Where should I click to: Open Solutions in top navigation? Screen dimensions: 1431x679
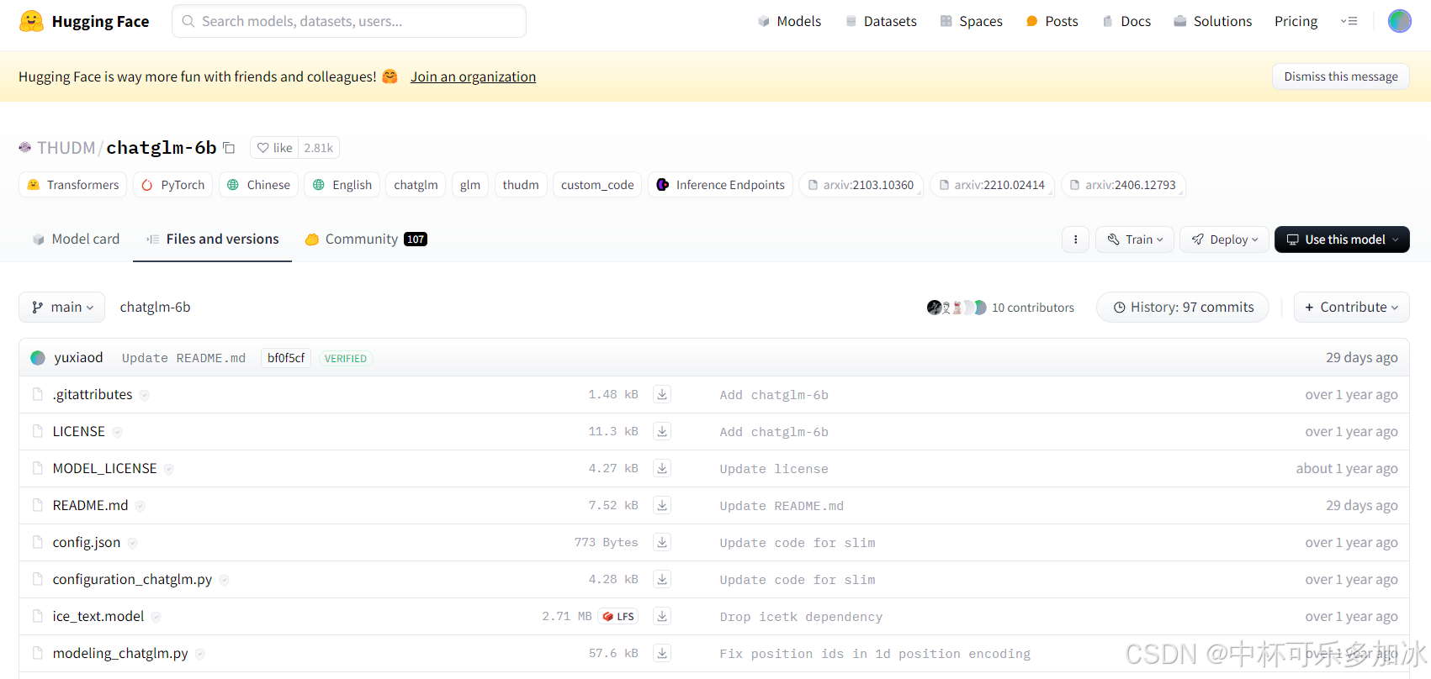(1212, 21)
